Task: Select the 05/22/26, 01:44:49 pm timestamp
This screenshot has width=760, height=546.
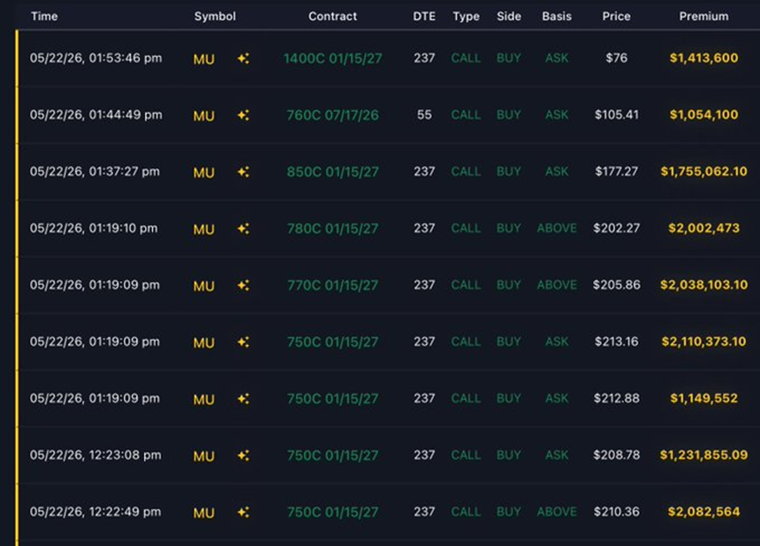Action: [96, 115]
